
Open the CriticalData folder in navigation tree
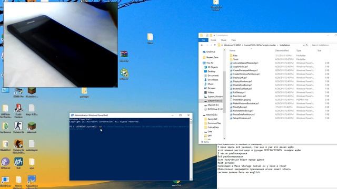tap(213, 127)
